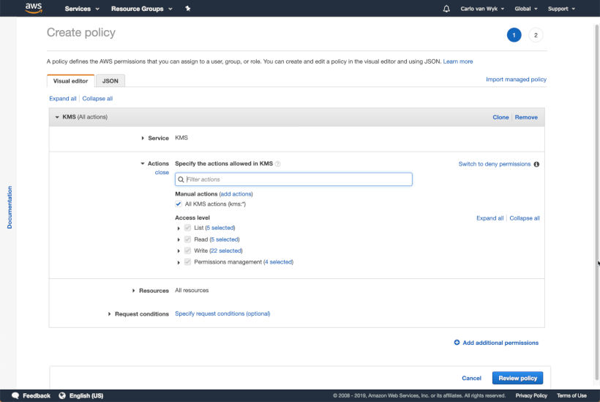This screenshot has height=402, width=600.
Task: Click the info icon beside Switch to deny permissions
Action: click(x=536, y=164)
